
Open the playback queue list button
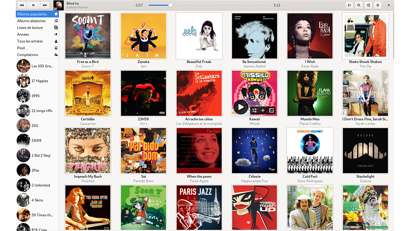pos(349,5)
